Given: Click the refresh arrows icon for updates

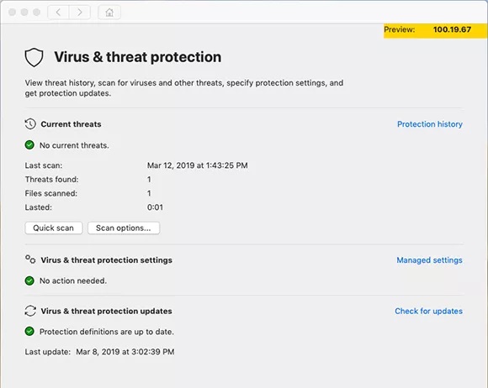Looking at the screenshot, I should 30,311.
